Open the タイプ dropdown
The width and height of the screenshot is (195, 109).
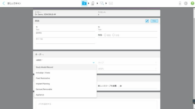tap(128, 63)
